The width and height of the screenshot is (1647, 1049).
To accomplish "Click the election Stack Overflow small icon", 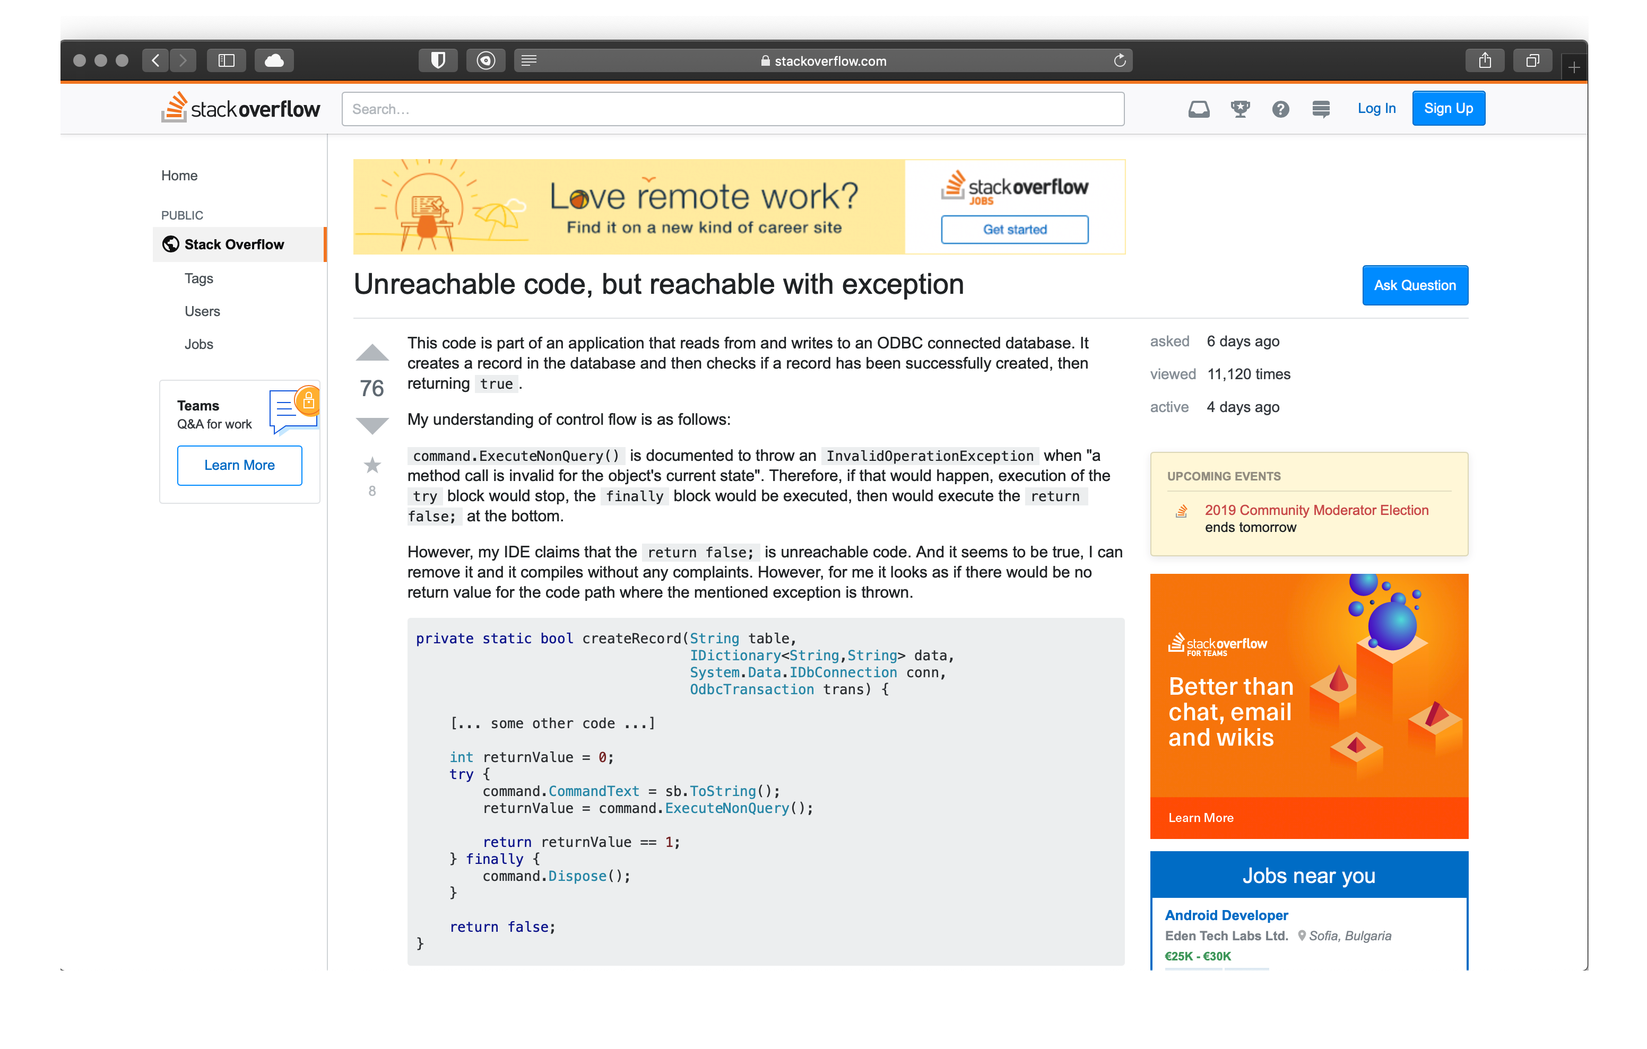I will click(1181, 511).
